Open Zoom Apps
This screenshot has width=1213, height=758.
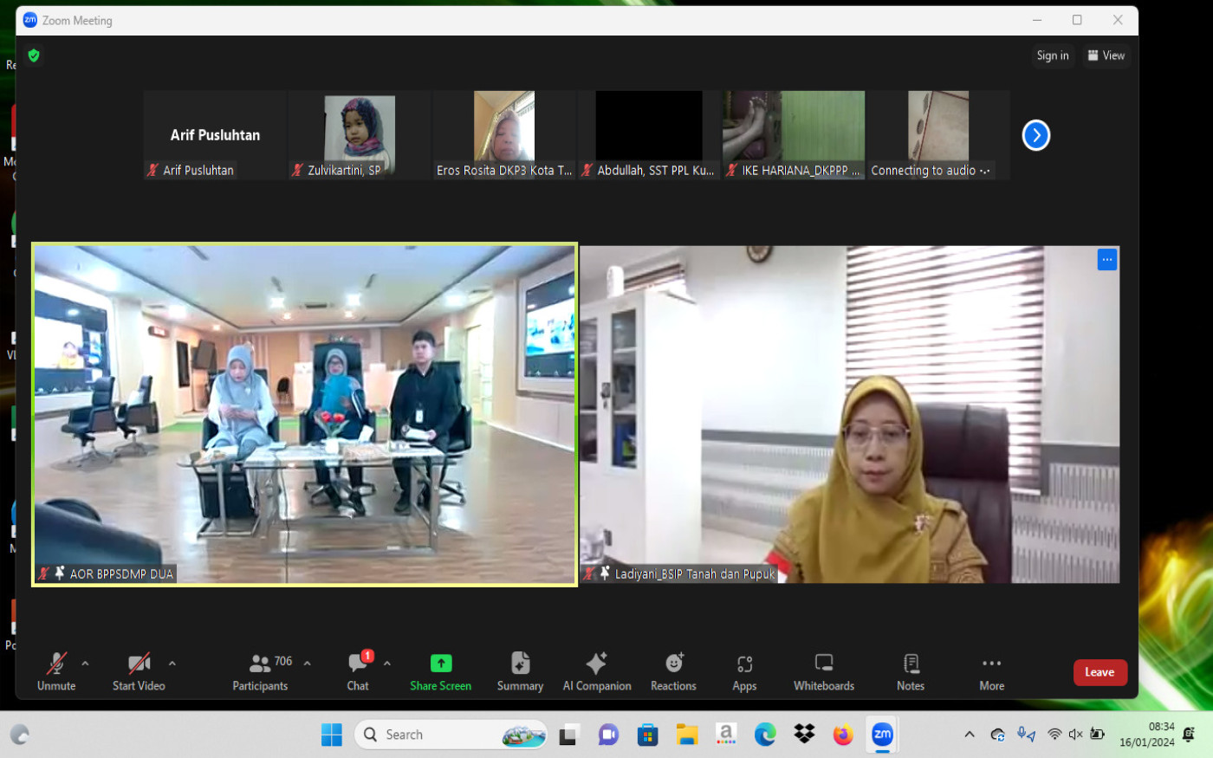tap(744, 671)
